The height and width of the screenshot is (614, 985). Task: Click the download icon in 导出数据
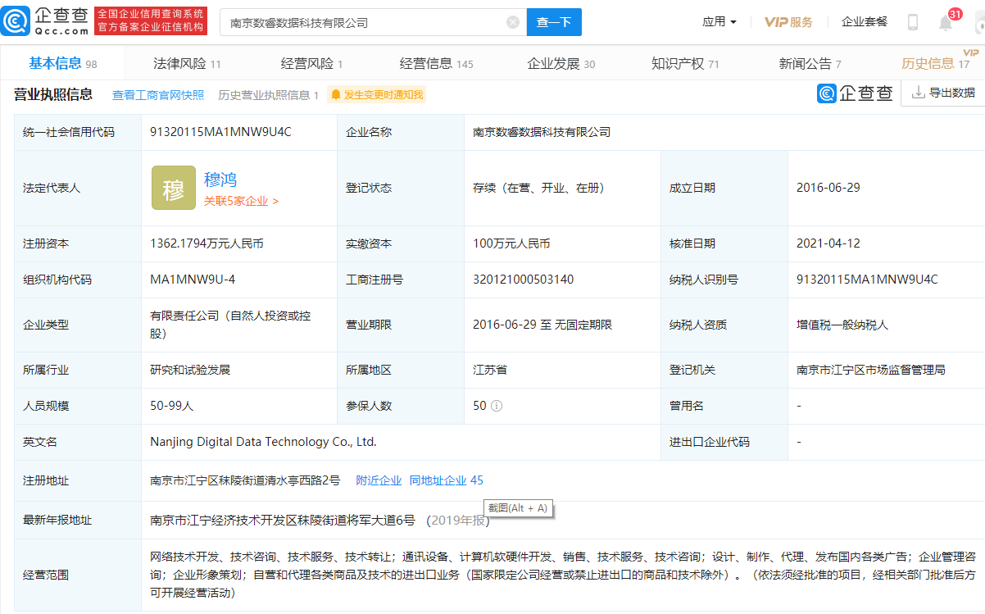pyautogui.click(x=918, y=93)
